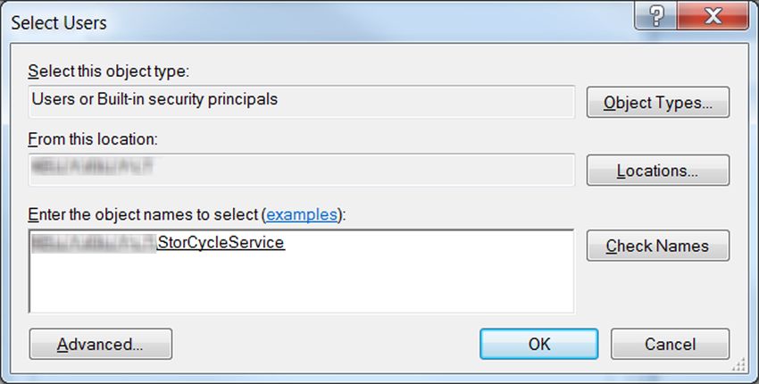The image size is (759, 384).
Task: Click the blurred location name text
Action: [x=92, y=167]
